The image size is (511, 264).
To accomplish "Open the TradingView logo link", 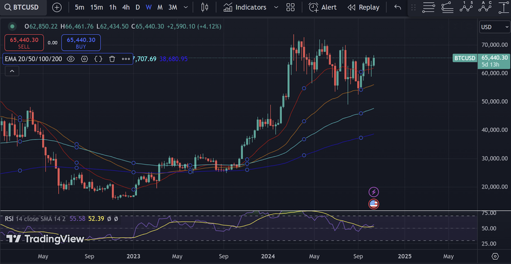I will click(x=45, y=239).
